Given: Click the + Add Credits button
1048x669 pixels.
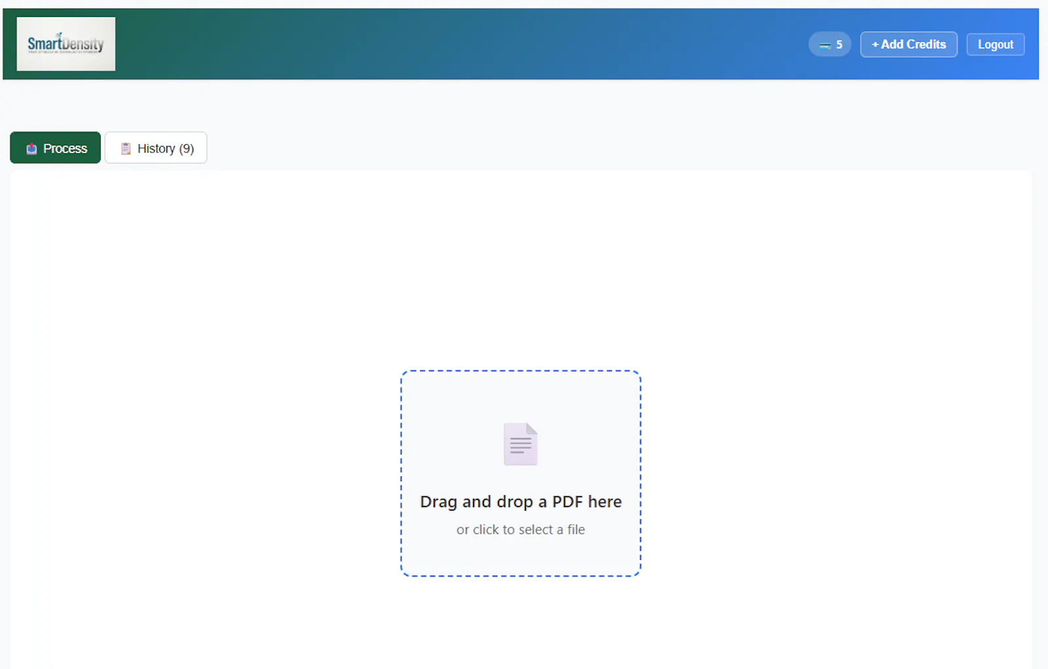Looking at the screenshot, I should pos(908,45).
